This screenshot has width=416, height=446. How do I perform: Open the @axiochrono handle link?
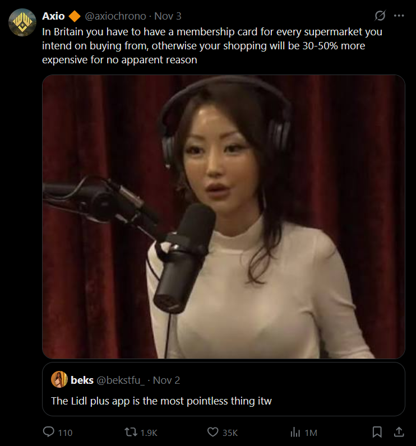coord(115,16)
